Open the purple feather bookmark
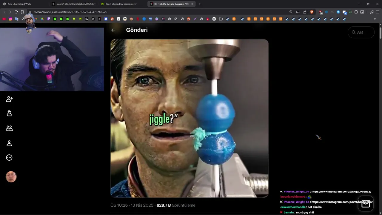This screenshot has height=215, width=382. coord(195,19)
